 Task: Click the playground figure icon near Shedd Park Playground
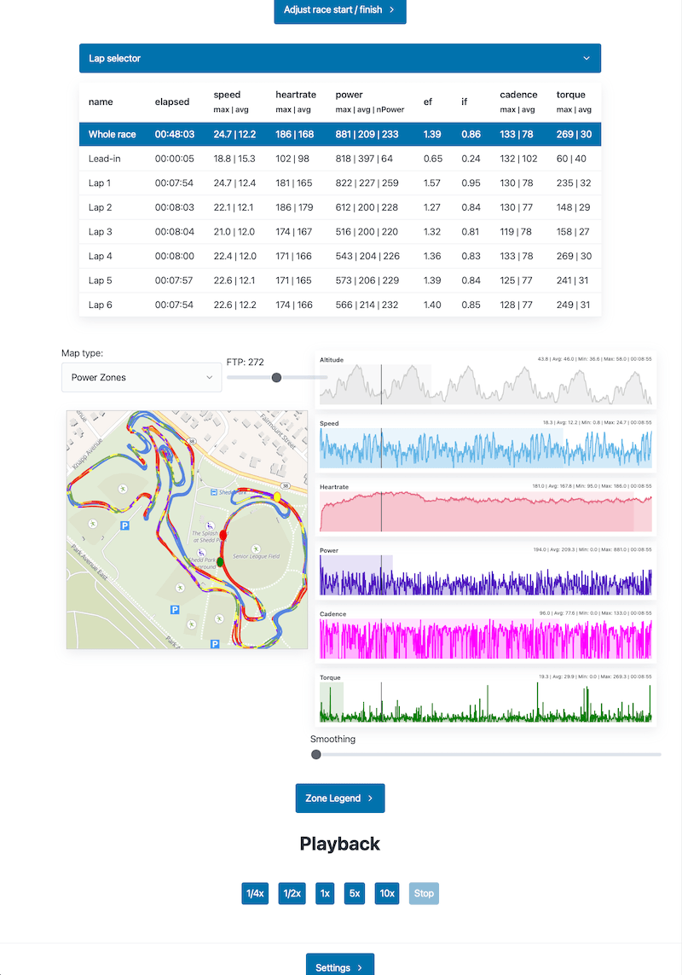tap(200, 551)
